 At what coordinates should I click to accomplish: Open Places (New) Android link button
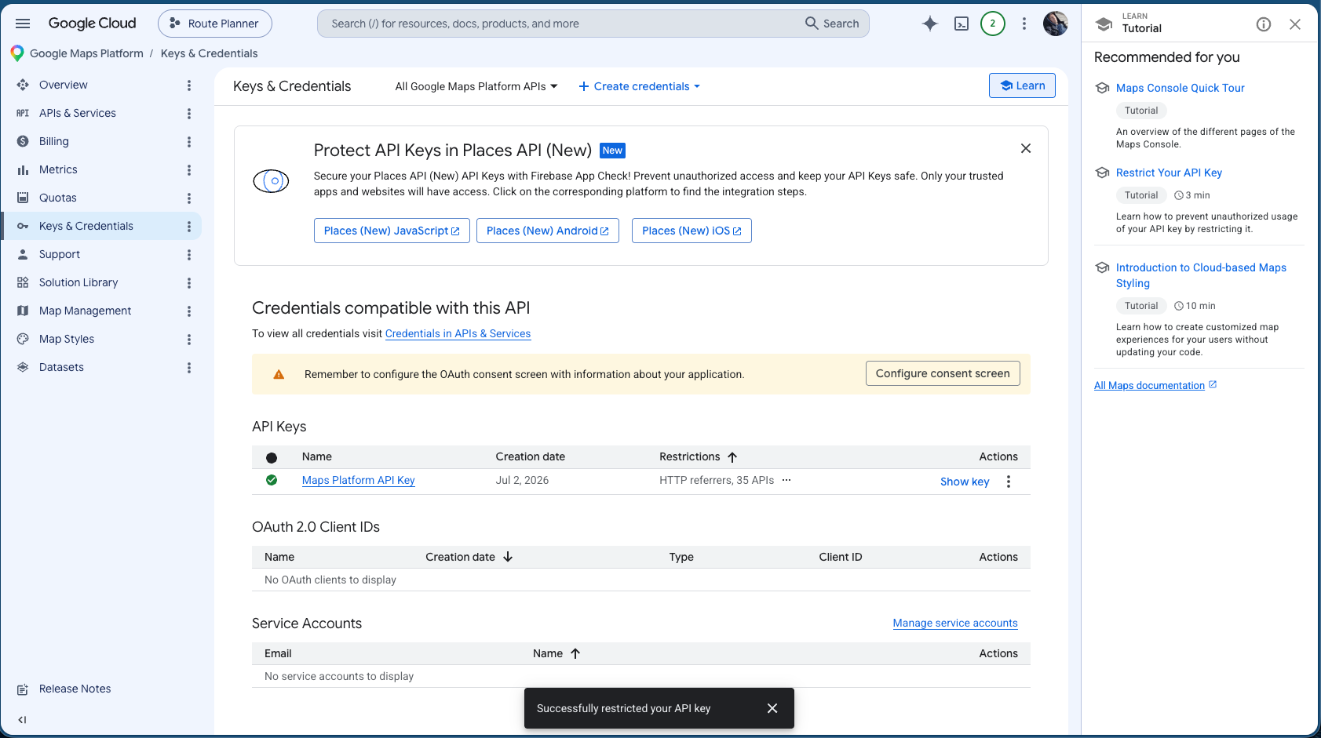point(548,231)
